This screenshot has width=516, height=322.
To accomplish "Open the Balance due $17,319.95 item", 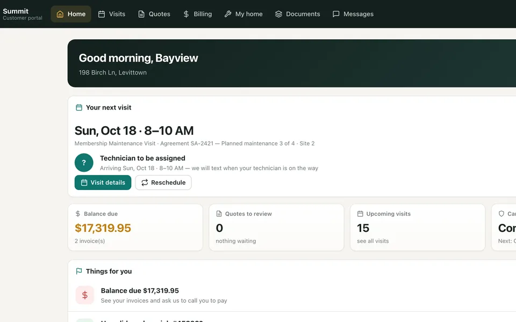I will [x=292, y=295].
